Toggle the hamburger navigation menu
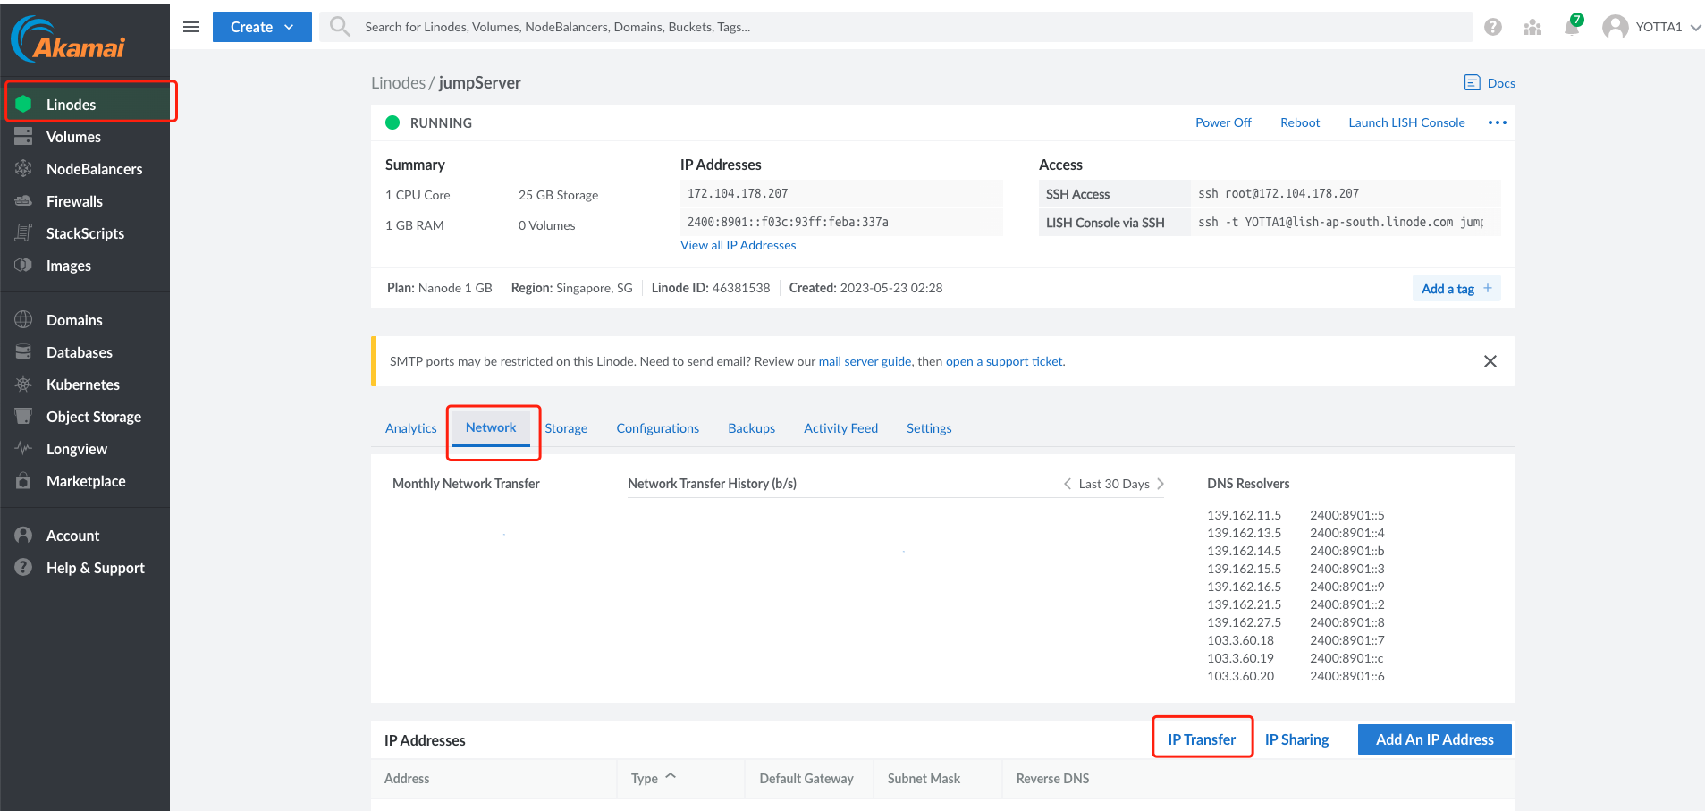This screenshot has width=1705, height=811. pyautogui.click(x=190, y=27)
